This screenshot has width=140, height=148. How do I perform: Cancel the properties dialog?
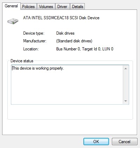click(x=125, y=141)
